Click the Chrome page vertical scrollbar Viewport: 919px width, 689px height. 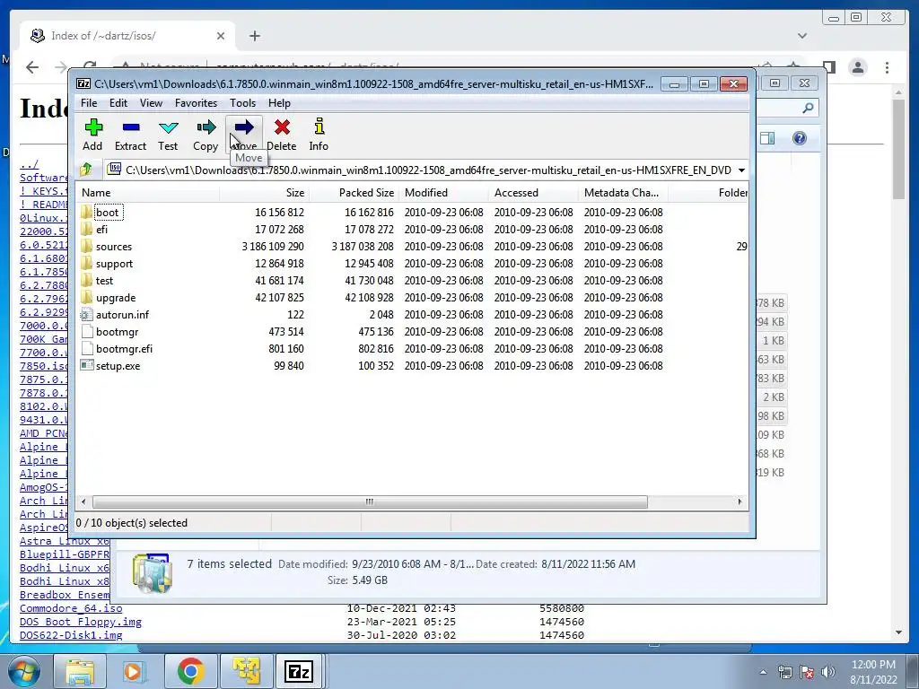click(x=899, y=149)
